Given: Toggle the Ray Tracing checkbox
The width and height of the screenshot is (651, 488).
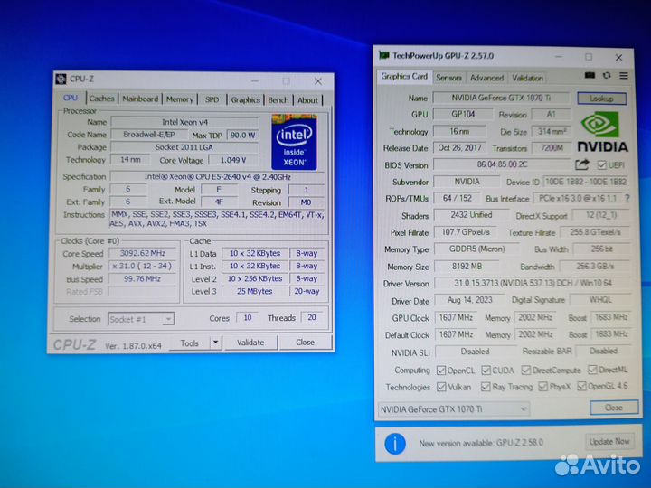Looking at the screenshot, I should (x=486, y=387).
